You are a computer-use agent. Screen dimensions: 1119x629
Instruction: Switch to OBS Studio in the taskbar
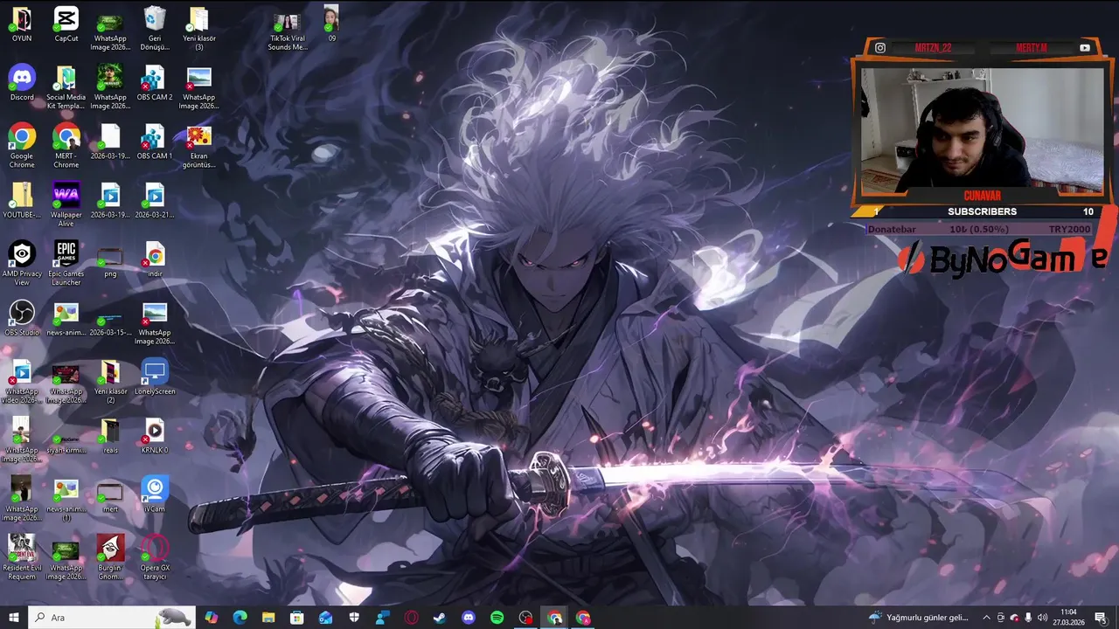(x=525, y=618)
